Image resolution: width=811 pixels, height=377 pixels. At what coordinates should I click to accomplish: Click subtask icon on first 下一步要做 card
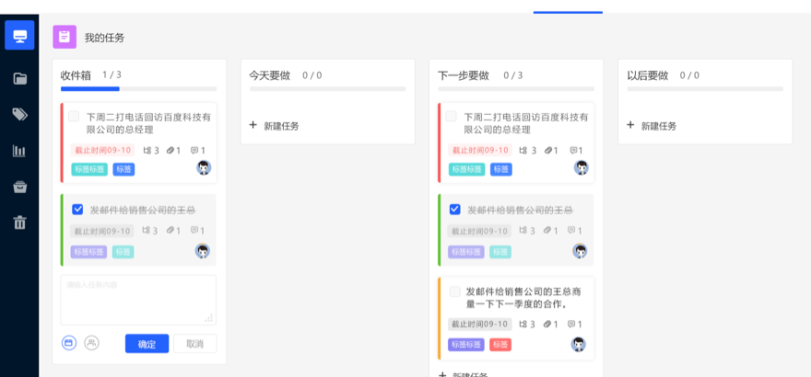[x=523, y=151]
